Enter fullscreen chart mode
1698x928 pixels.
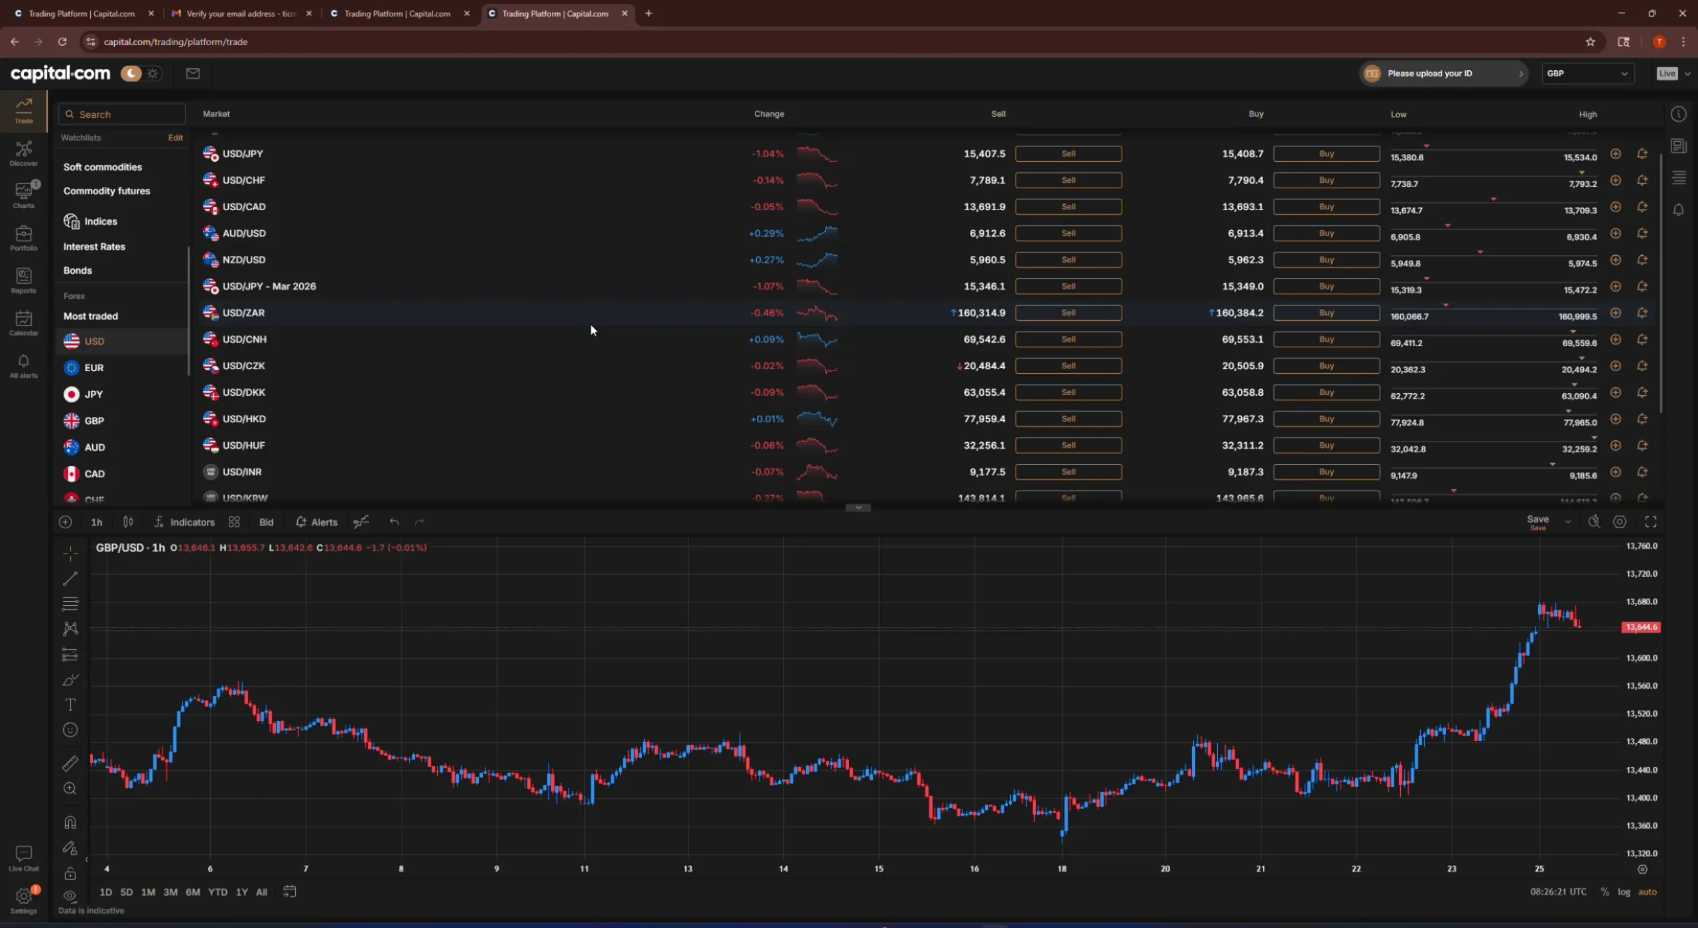(x=1651, y=522)
